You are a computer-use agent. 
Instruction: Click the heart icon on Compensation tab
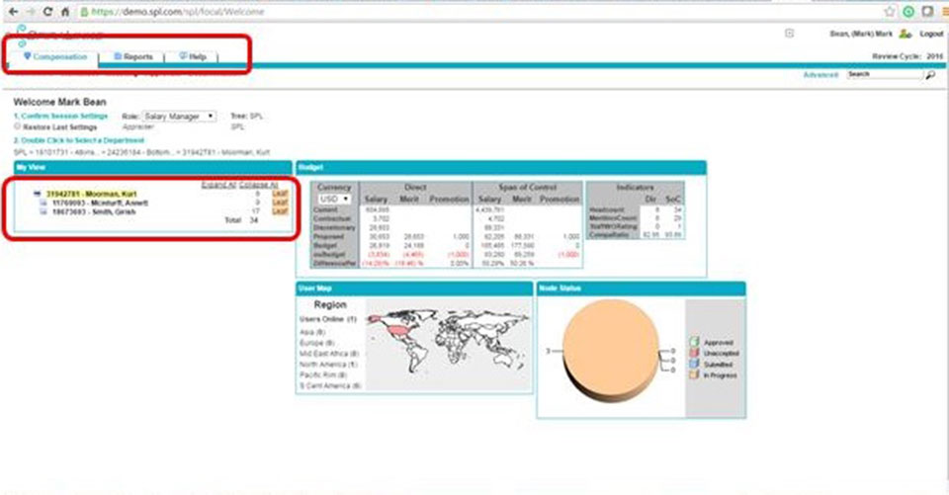pos(28,56)
